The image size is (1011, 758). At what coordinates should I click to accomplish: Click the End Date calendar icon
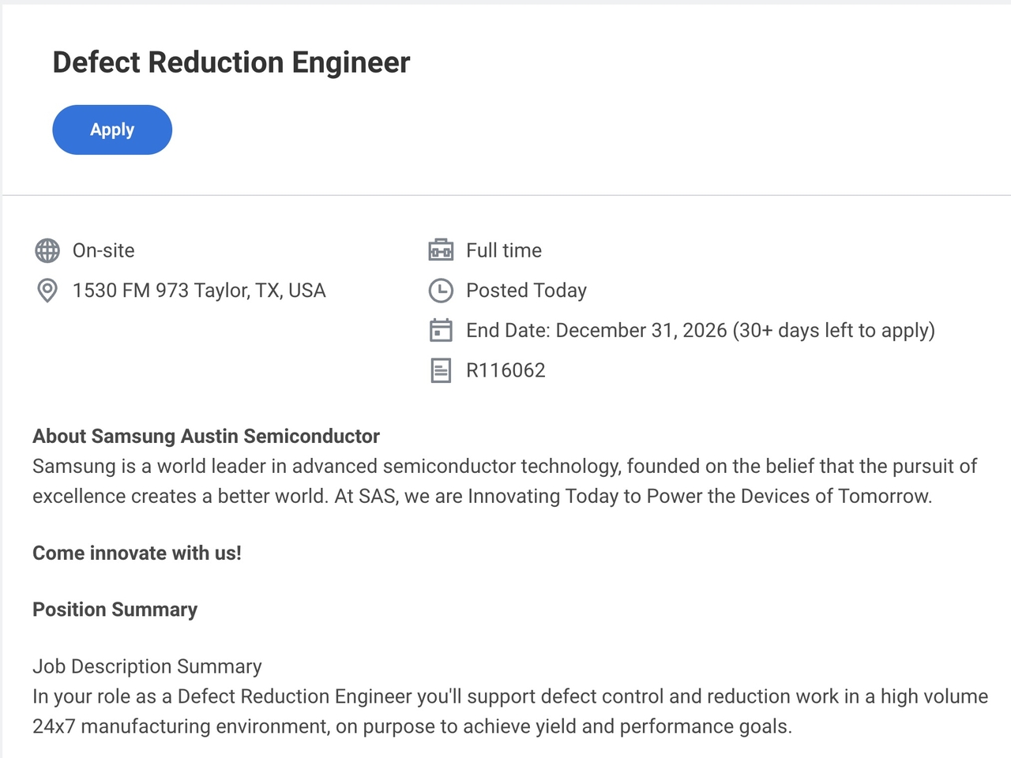(x=441, y=330)
